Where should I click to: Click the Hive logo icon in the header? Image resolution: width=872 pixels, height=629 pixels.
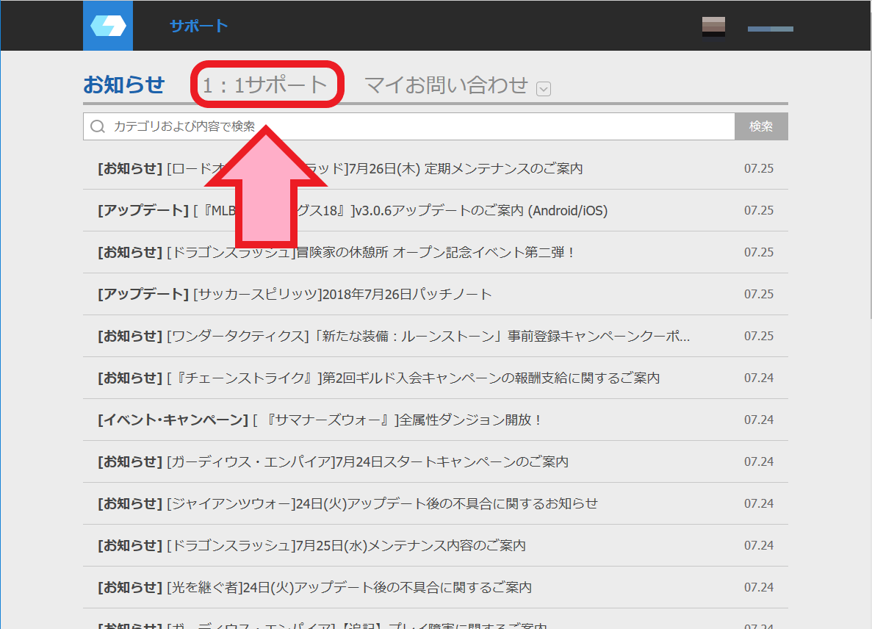107,26
